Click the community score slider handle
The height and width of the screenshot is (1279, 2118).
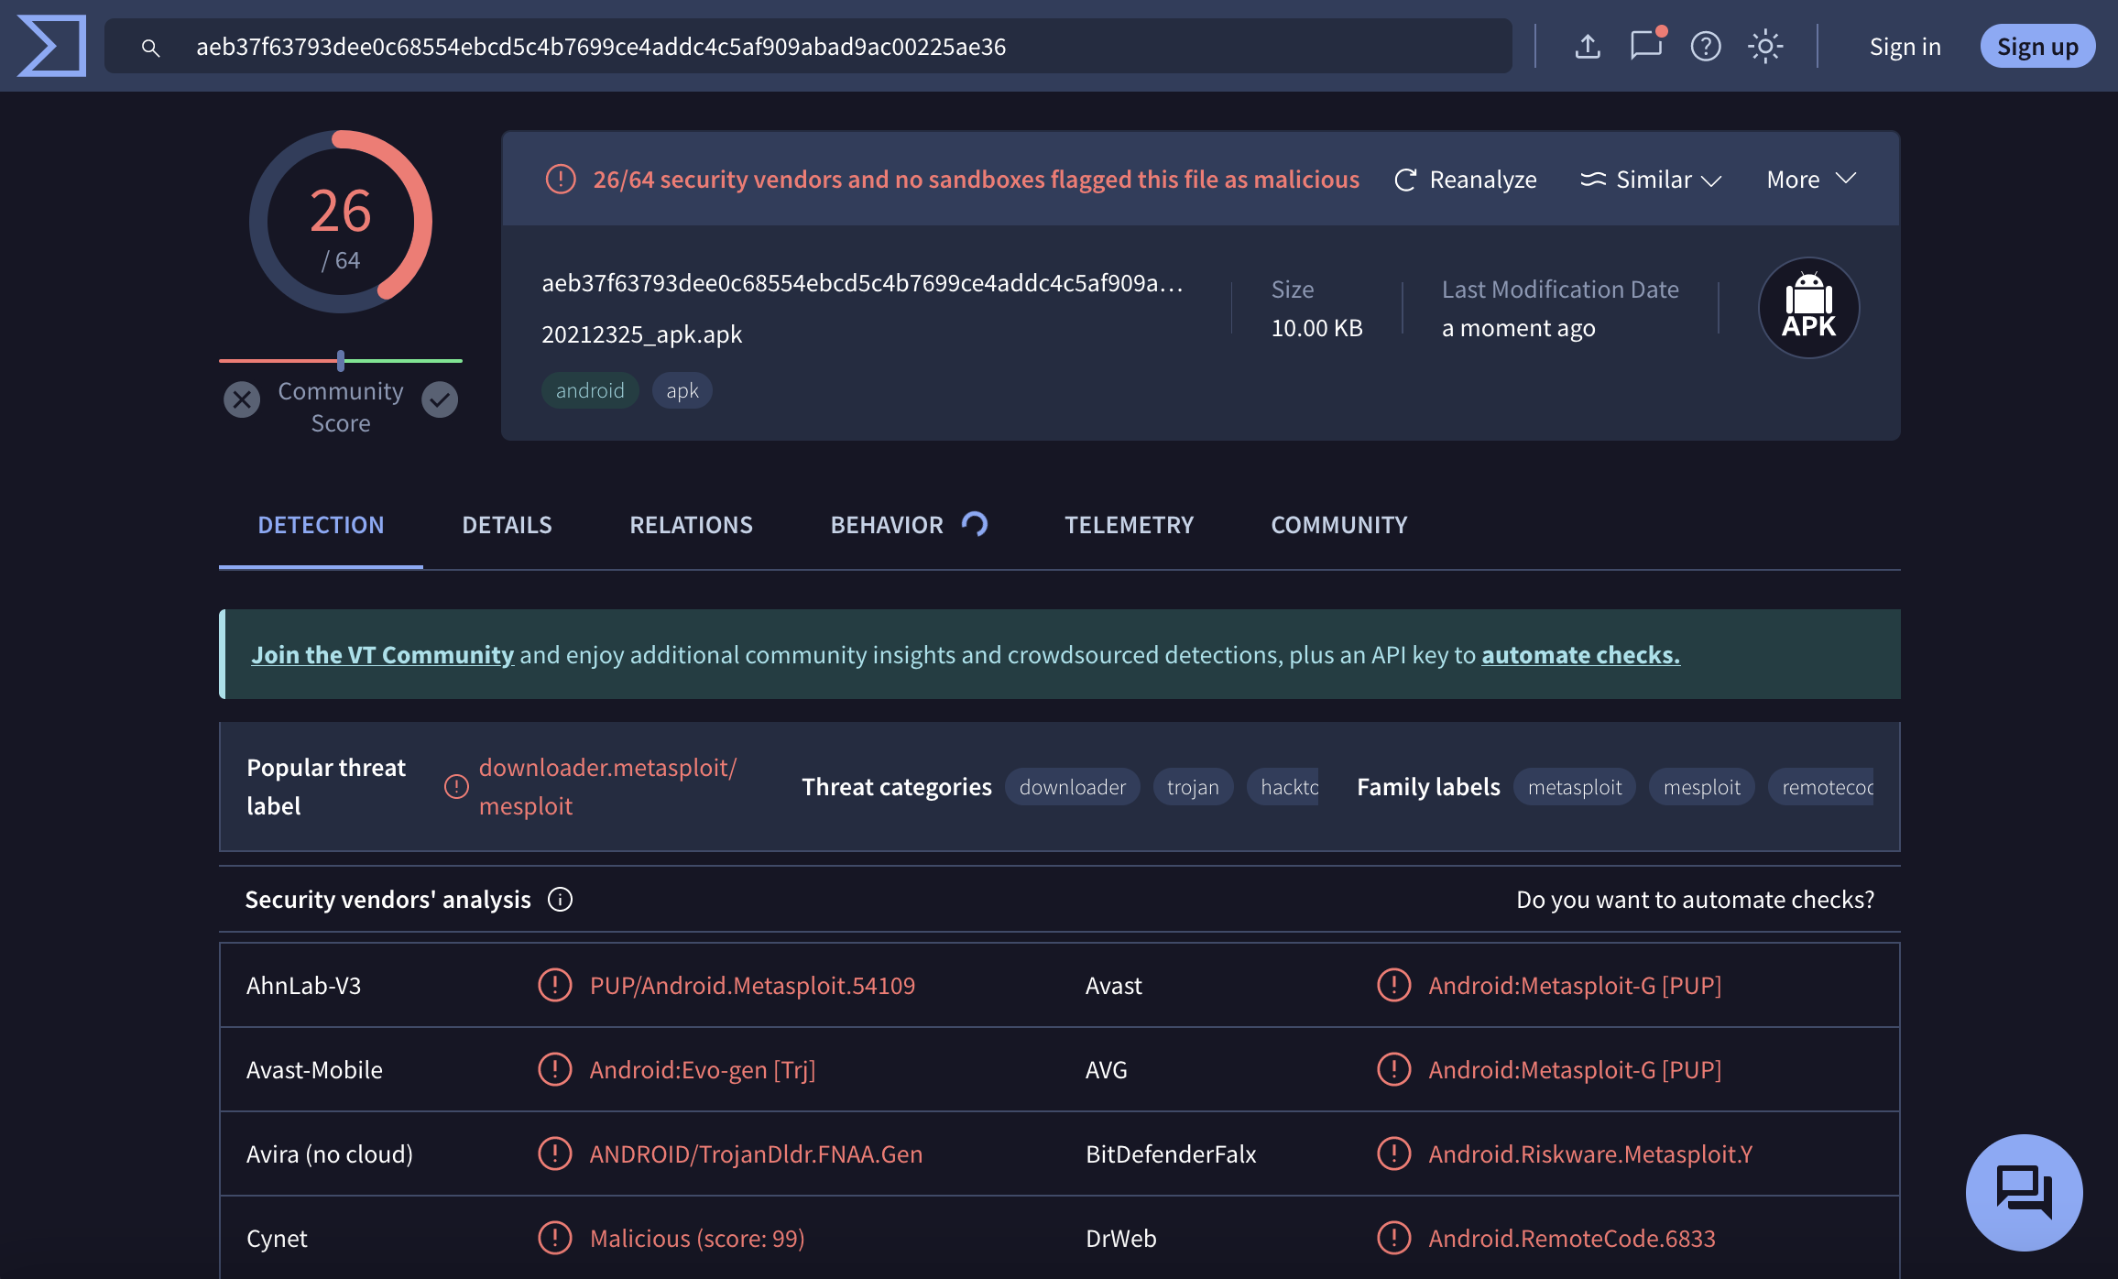tap(341, 361)
